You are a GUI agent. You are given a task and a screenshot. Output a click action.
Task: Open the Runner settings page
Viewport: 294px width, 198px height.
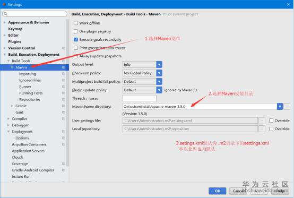coord(25,87)
